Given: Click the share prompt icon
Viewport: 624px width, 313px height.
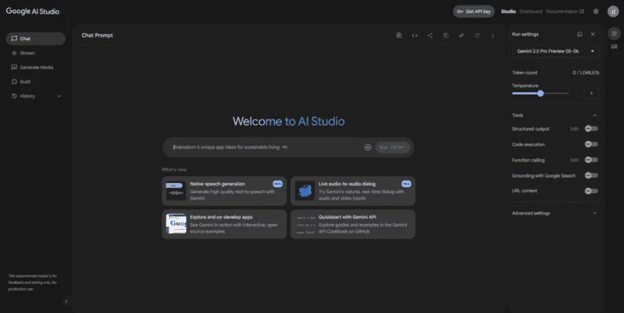Looking at the screenshot, I should point(430,35).
